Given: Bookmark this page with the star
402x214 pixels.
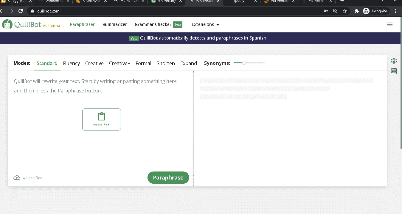Looking at the screenshot, I should tap(345, 11).
